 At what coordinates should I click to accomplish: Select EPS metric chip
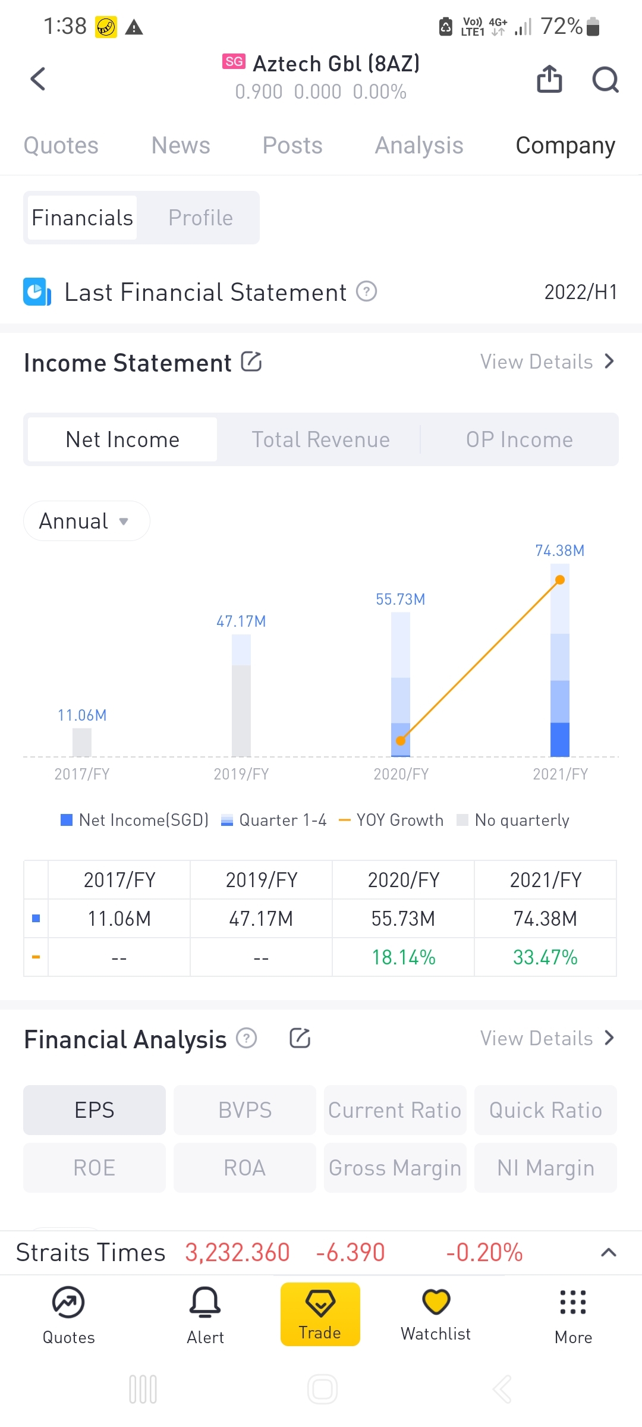pyautogui.click(x=95, y=1110)
